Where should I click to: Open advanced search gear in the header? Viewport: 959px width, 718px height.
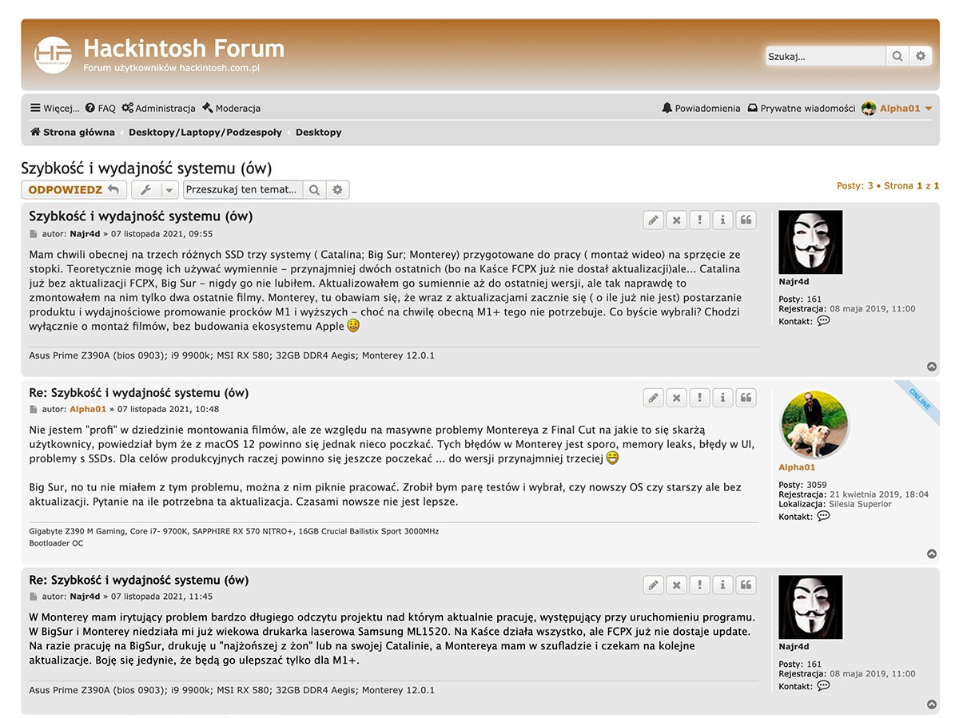coord(921,56)
